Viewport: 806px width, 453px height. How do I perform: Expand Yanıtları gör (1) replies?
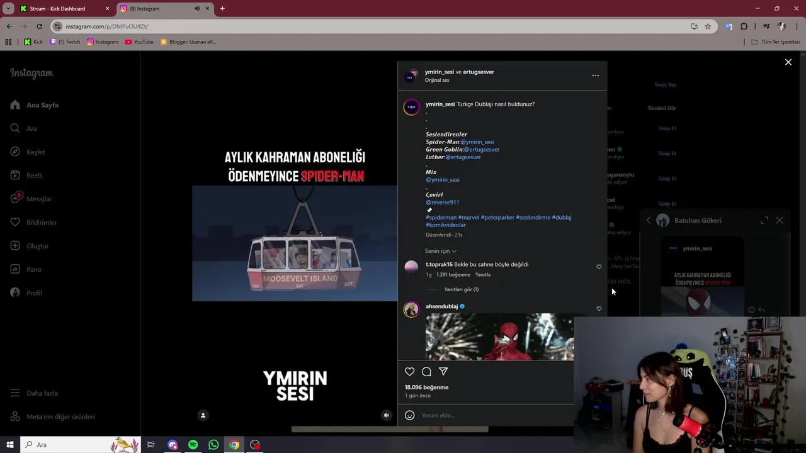tap(461, 289)
